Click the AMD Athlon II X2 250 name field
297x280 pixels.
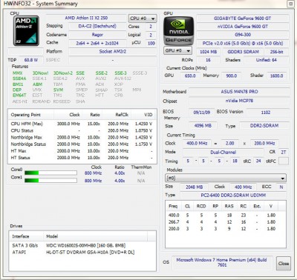86,18
